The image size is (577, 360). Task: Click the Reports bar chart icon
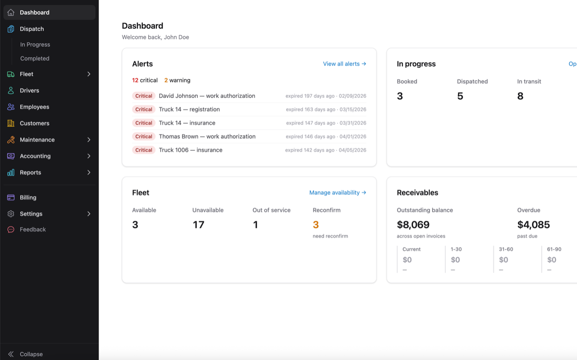pos(11,172)
